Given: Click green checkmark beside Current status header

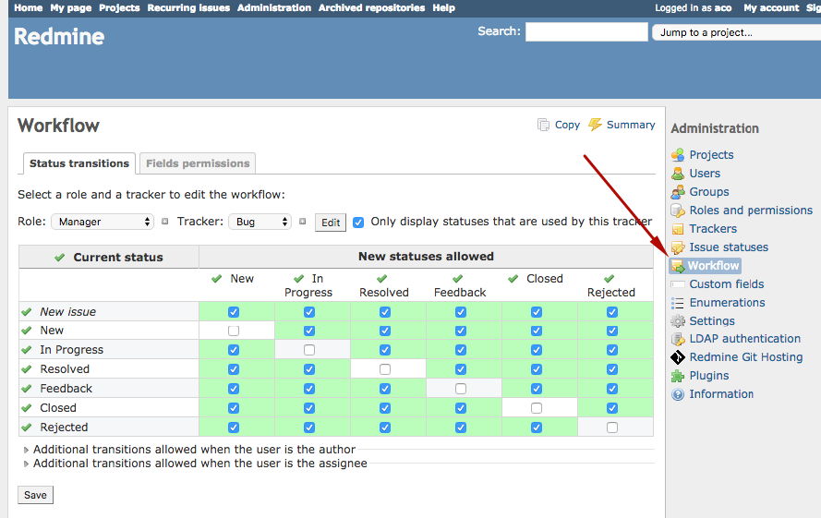Looking at the screenshot, I should [60, 258].
